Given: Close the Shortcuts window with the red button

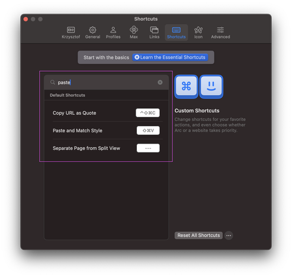Looking at the screenshot, I should pos(25,19).
